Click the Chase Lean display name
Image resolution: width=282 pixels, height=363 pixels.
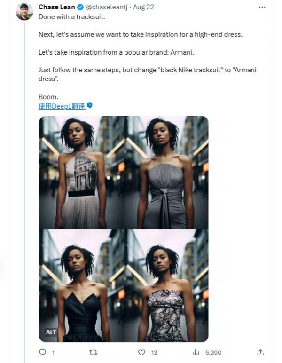[57, 7]
